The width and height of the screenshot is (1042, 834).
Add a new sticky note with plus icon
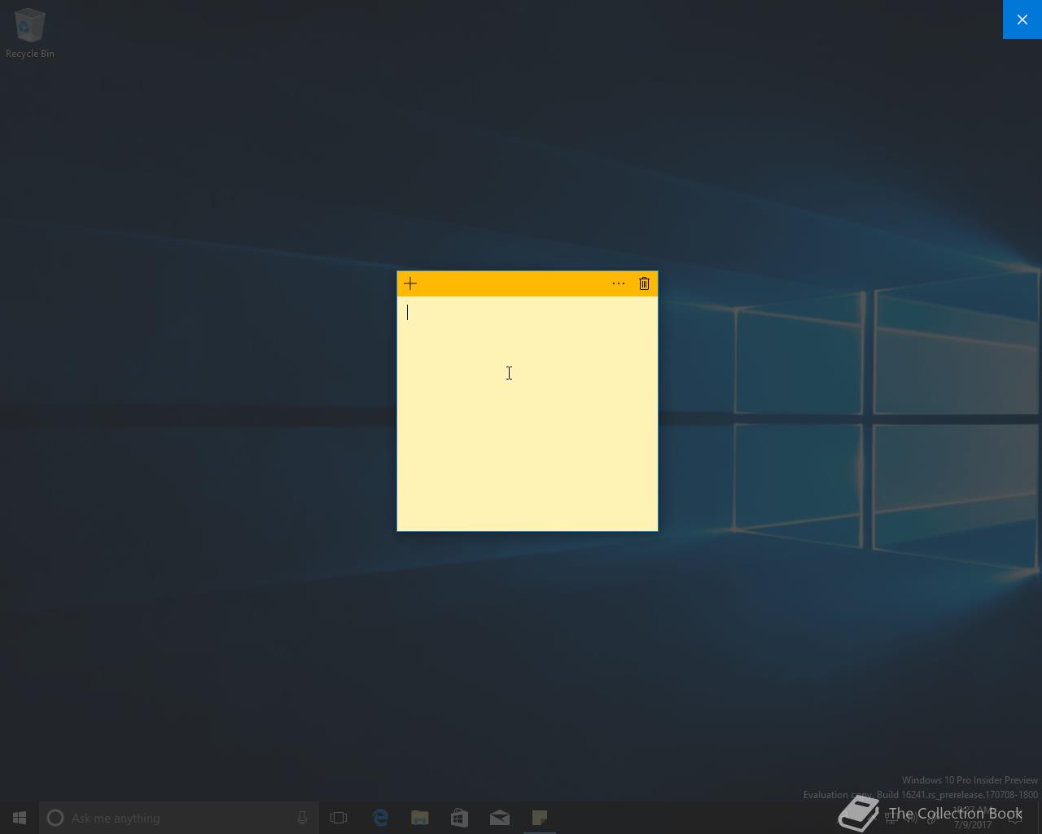click(x=410, y=283)
